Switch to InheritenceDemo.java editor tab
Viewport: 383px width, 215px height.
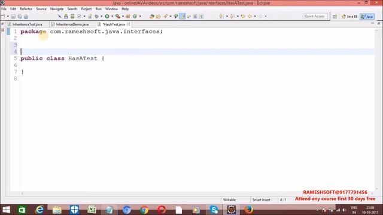tap(72, 24)
